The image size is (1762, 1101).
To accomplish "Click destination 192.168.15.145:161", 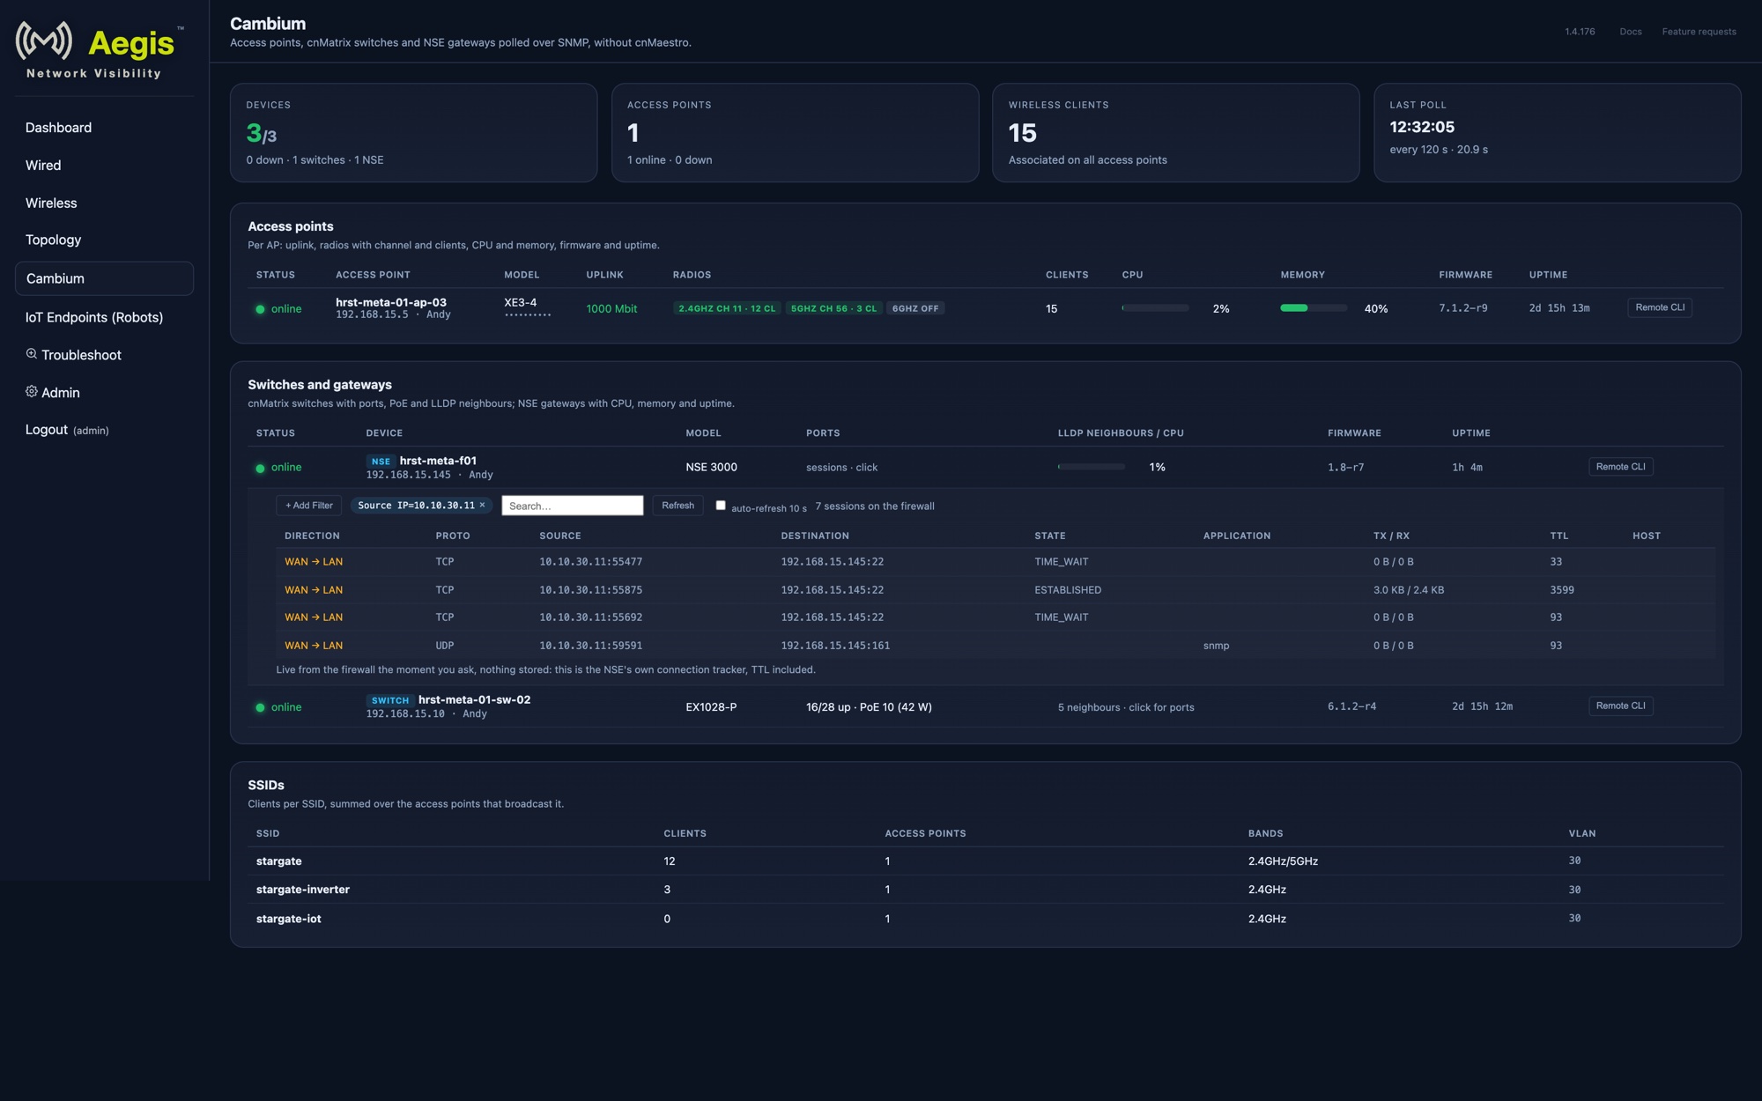I will 835,646.
